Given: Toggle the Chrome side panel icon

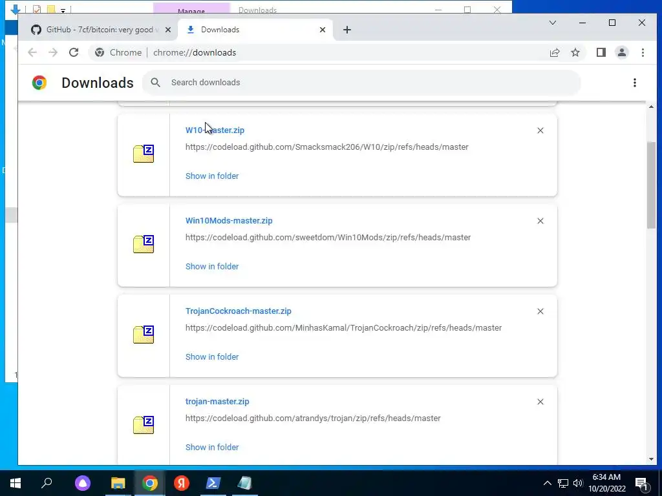Looking at the screenshot, I should pos(601,52).
